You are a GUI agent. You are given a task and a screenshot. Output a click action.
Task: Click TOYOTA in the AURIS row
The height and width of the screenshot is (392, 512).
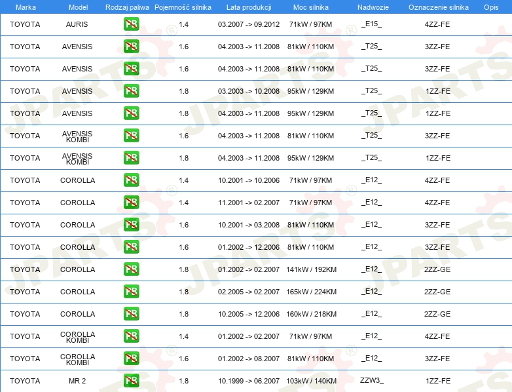(x=25, y=24)
